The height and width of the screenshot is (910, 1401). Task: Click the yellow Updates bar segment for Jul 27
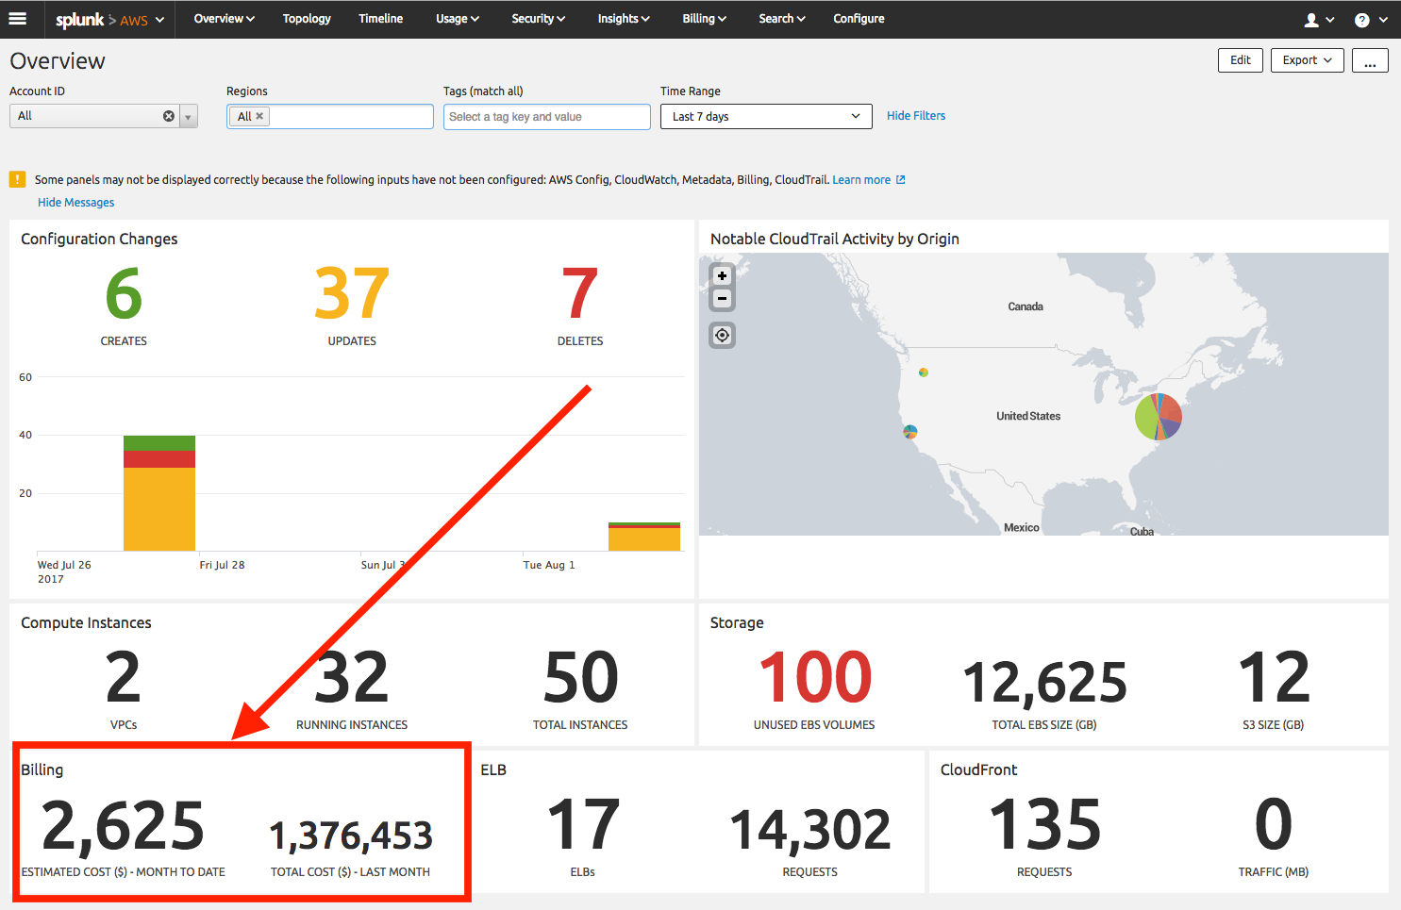click(x=159, y=509)
